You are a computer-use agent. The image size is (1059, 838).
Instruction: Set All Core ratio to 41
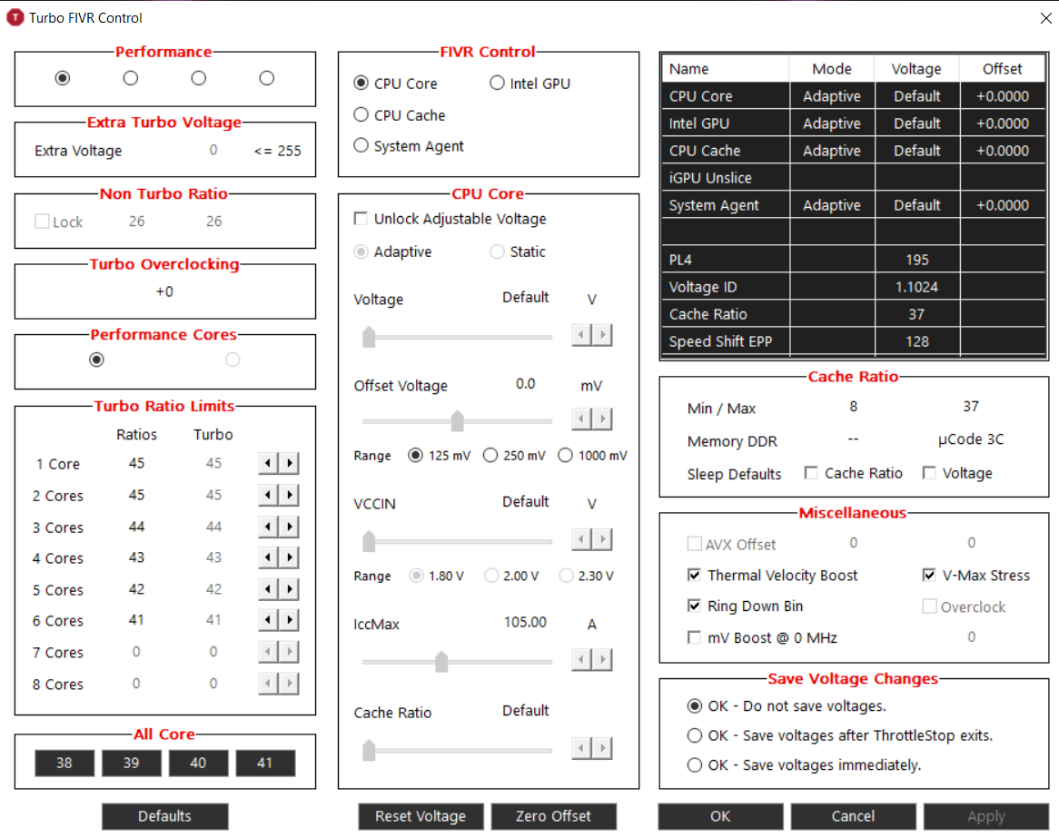[x=265, y=763]
